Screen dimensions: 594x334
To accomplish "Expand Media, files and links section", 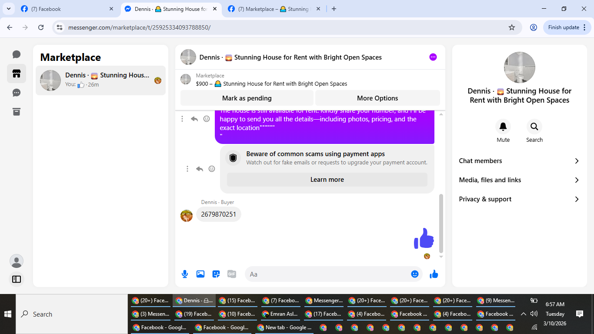I will point(520,180).
